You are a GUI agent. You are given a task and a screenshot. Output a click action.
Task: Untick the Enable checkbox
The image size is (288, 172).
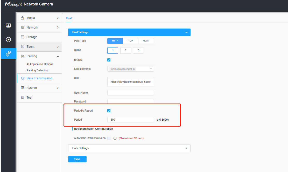coord(109,60)
